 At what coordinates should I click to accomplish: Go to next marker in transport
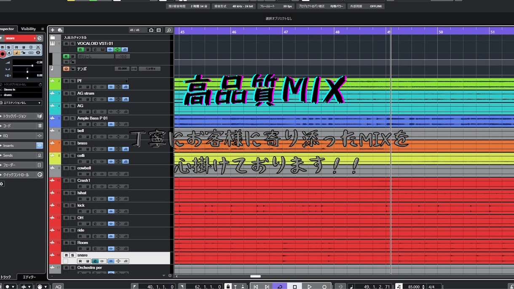267,286
